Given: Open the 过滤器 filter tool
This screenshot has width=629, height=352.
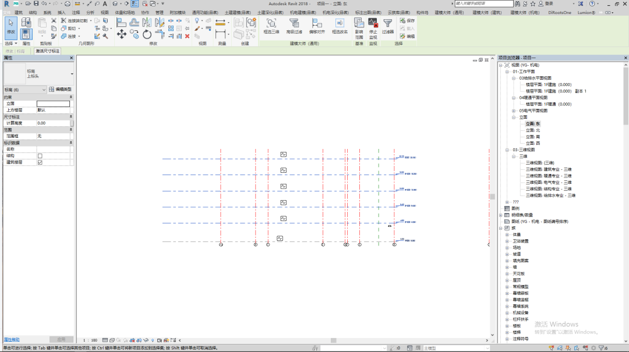Looking at the screenshot, I should point(387,26).
